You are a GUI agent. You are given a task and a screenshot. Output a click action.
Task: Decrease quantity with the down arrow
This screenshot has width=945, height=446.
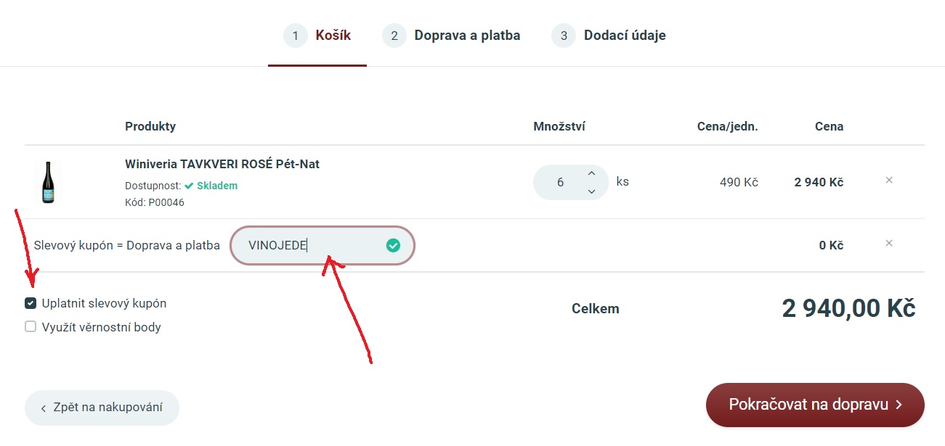[x=591, y=191]
